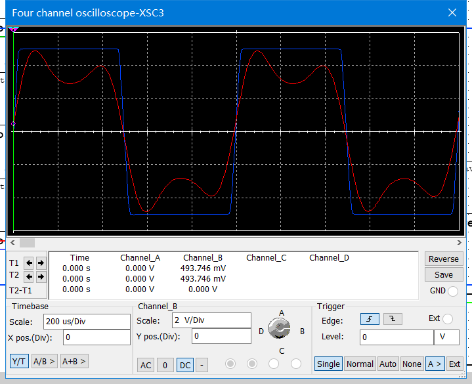Click the T2-T1 row label
The height and width of the screenshot is (384, 472).
click(x=20, y=291)
